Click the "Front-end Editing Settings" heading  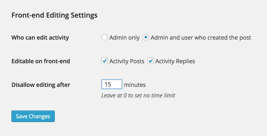point(54,15)
